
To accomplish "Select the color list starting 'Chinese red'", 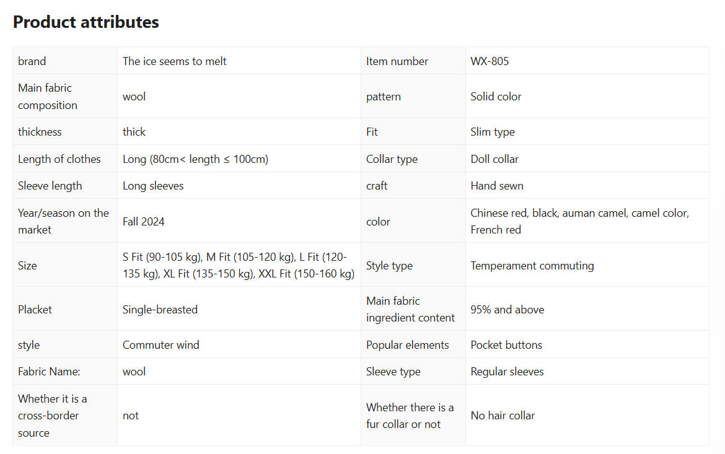I will click(579, 221).
